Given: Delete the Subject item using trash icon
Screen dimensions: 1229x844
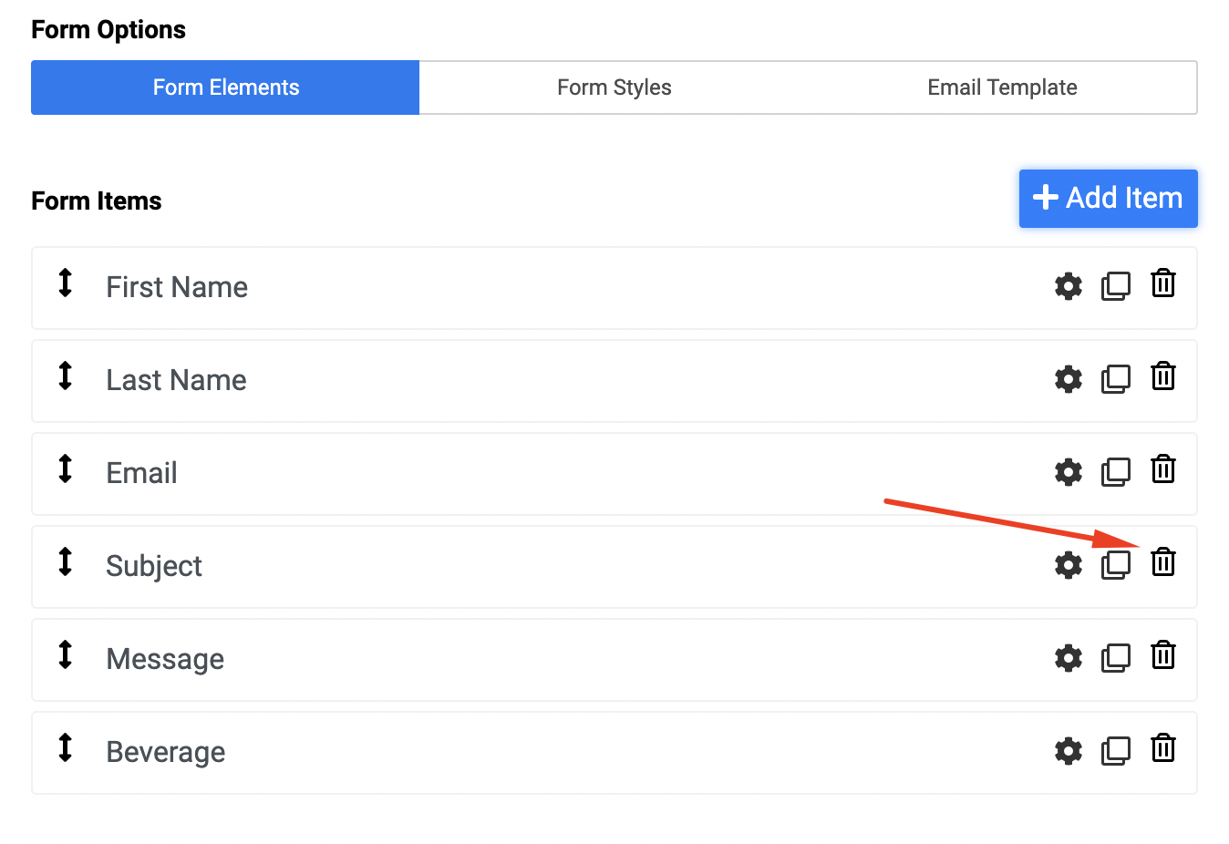Looking at the screenshot, I should pos(1162,562).
